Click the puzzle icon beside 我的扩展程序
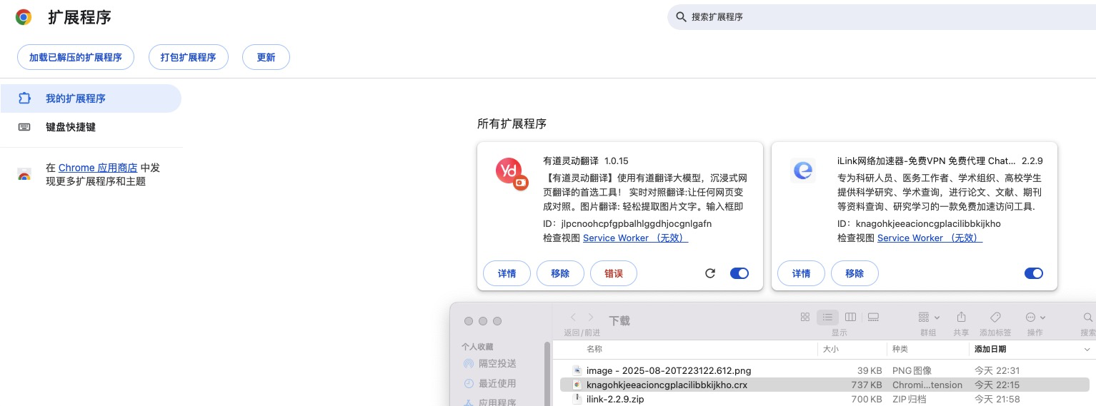This screenshot has width=1096, height=406. (x=24, y=98)
